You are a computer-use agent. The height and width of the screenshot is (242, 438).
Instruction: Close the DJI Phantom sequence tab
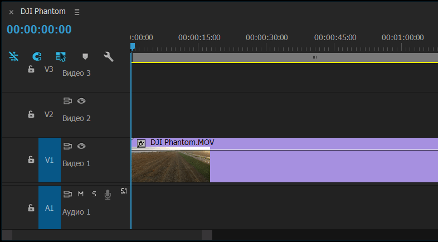point(11,12)
